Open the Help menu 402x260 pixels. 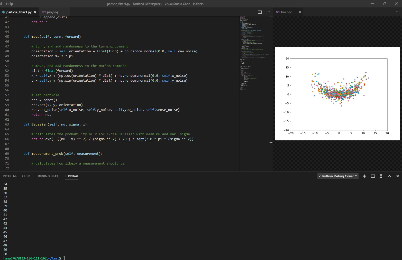[10, 4]
